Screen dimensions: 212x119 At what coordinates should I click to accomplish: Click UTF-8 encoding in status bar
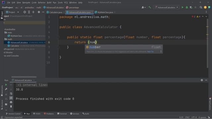coord(194,117)
